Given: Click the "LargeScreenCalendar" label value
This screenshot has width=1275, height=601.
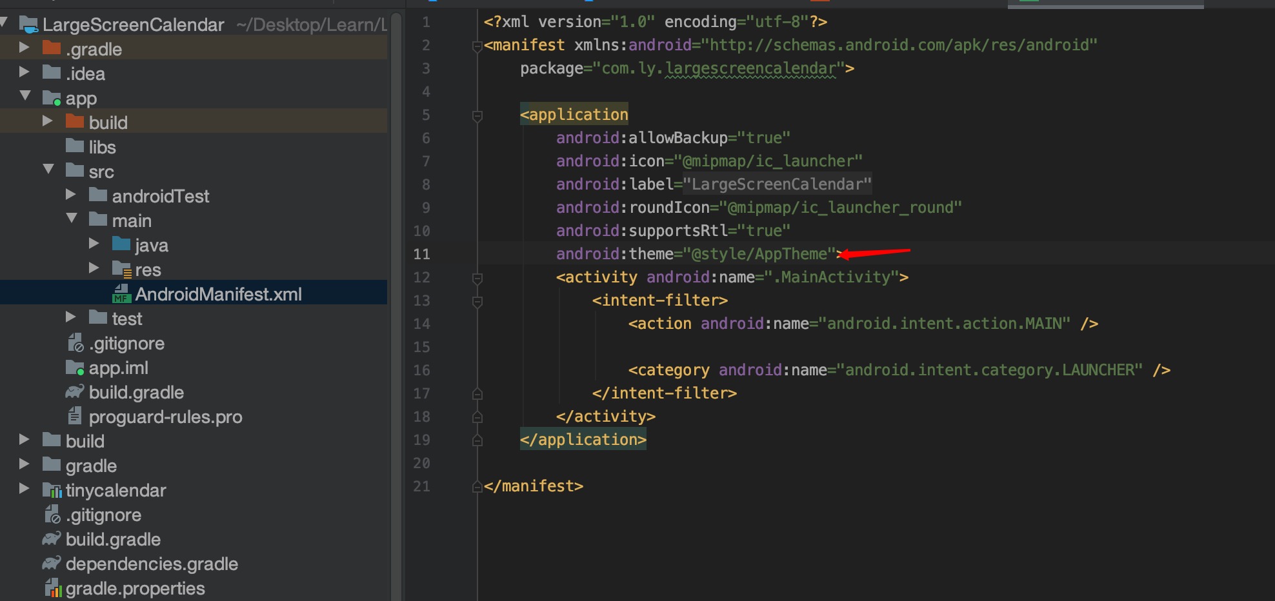Looking at the screenshot, I should (x=778, y=184).
